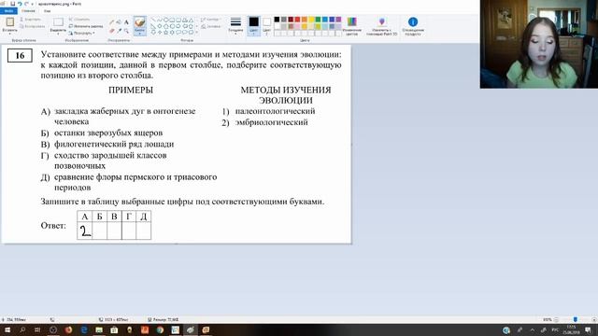Pick the right triangle shape
The image size is (598, 336).
click(153, 26)
